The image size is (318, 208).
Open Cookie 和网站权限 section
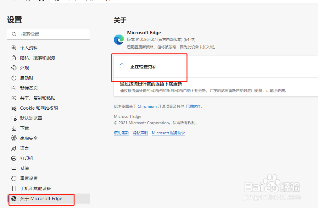[48, 108]
